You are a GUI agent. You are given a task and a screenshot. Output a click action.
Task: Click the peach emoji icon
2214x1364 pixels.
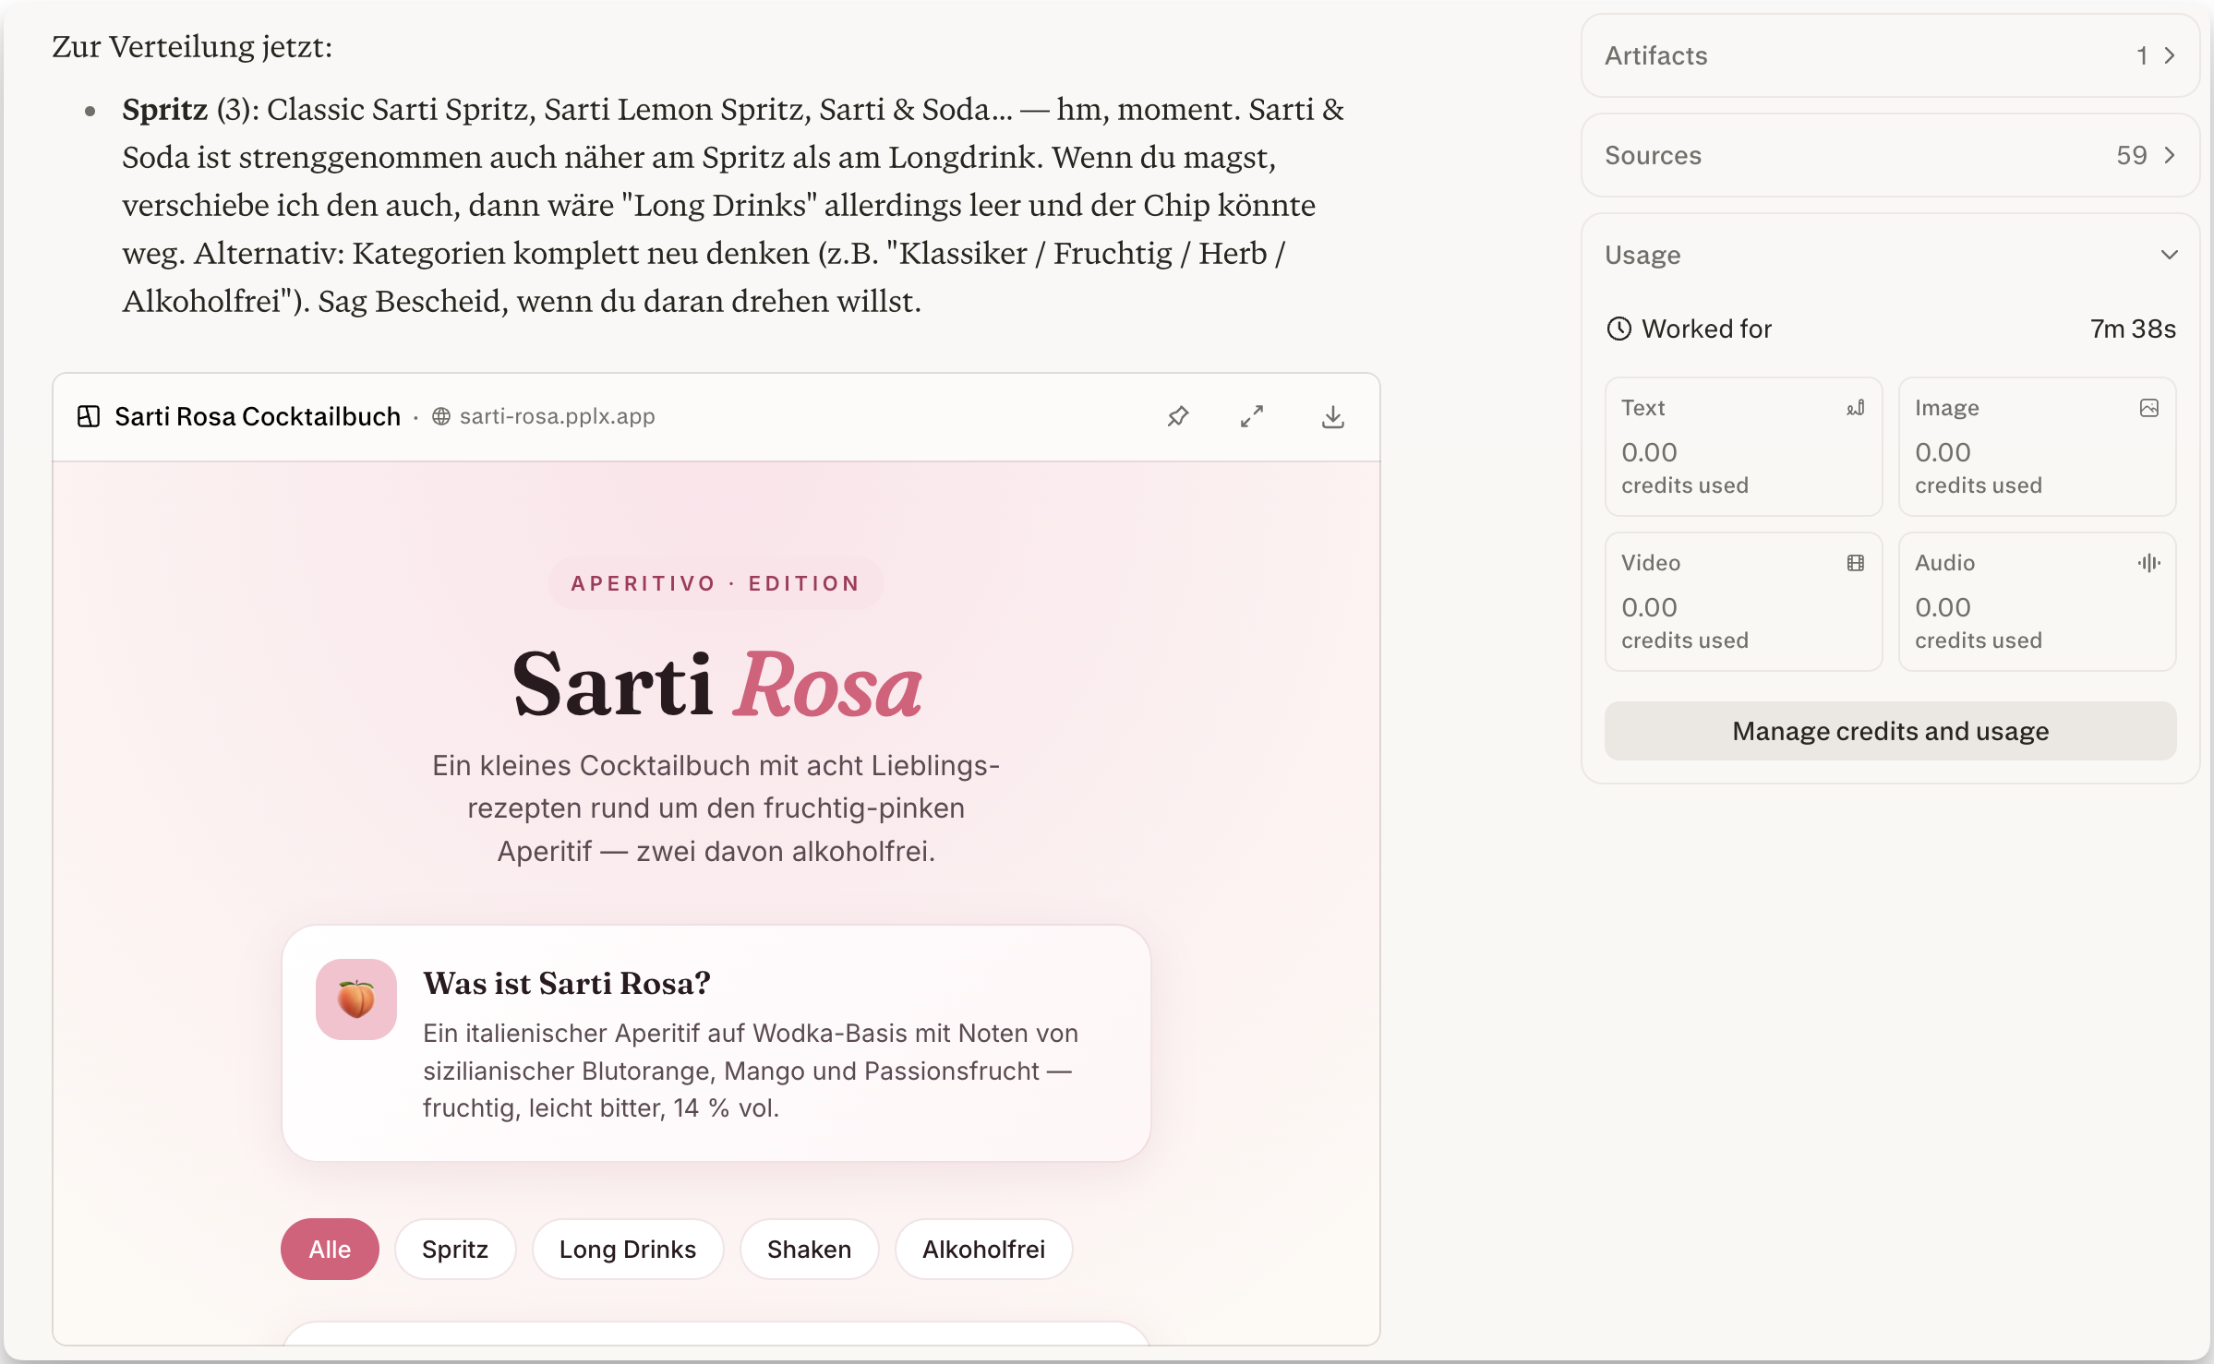tap(356, 999)
